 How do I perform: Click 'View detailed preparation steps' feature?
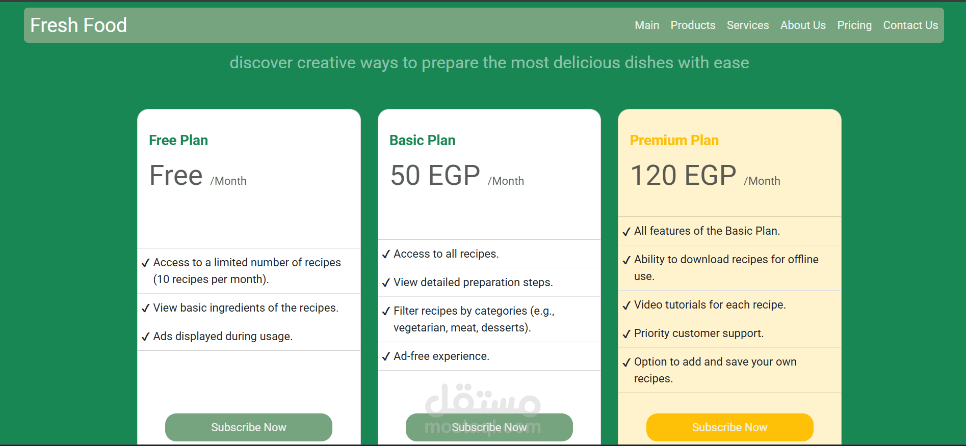pyautogui.click(x=473, y=282)
